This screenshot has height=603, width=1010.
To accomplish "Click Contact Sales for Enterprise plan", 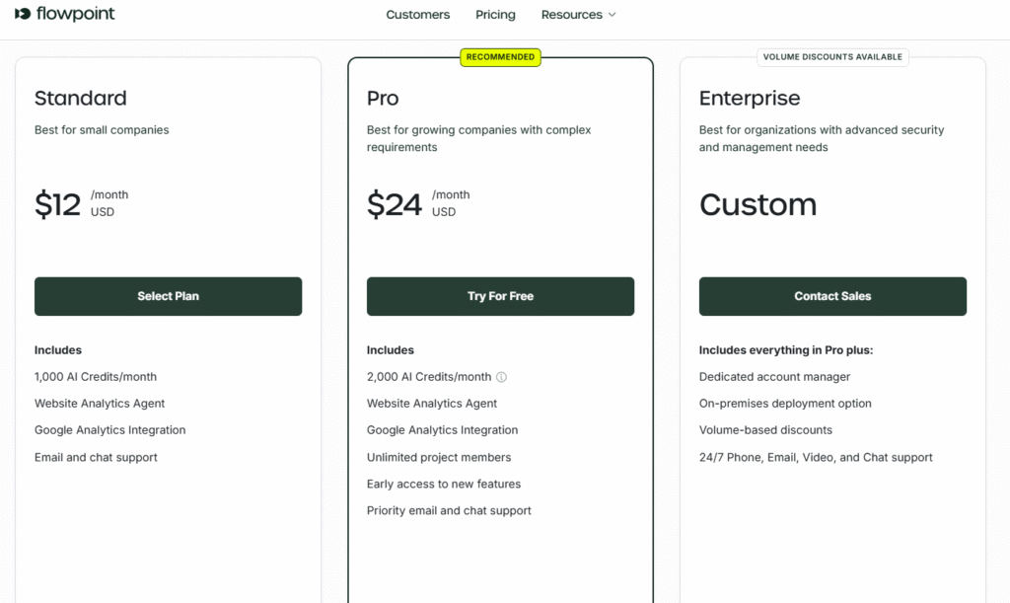I will click(x=832, y=296).
